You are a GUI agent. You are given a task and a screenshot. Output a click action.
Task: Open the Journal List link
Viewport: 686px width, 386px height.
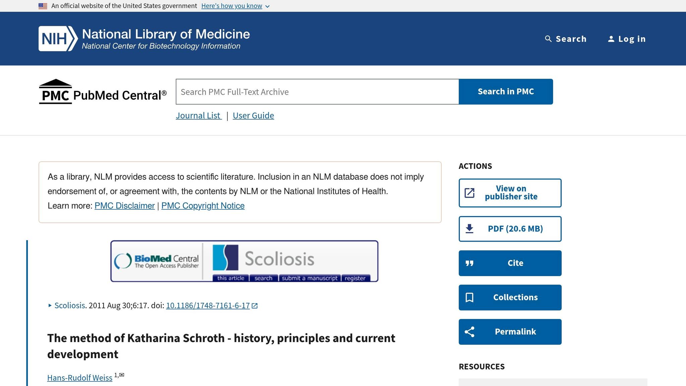click(199, 116)
